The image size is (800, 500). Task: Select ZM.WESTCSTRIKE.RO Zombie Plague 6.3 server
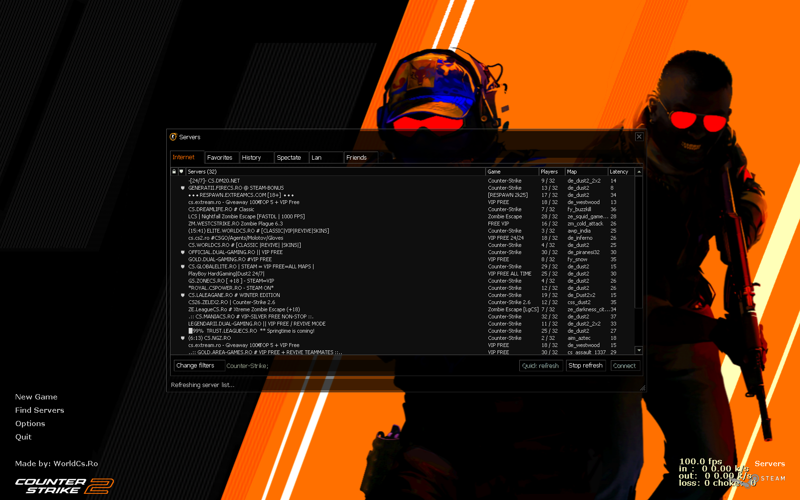402,224
